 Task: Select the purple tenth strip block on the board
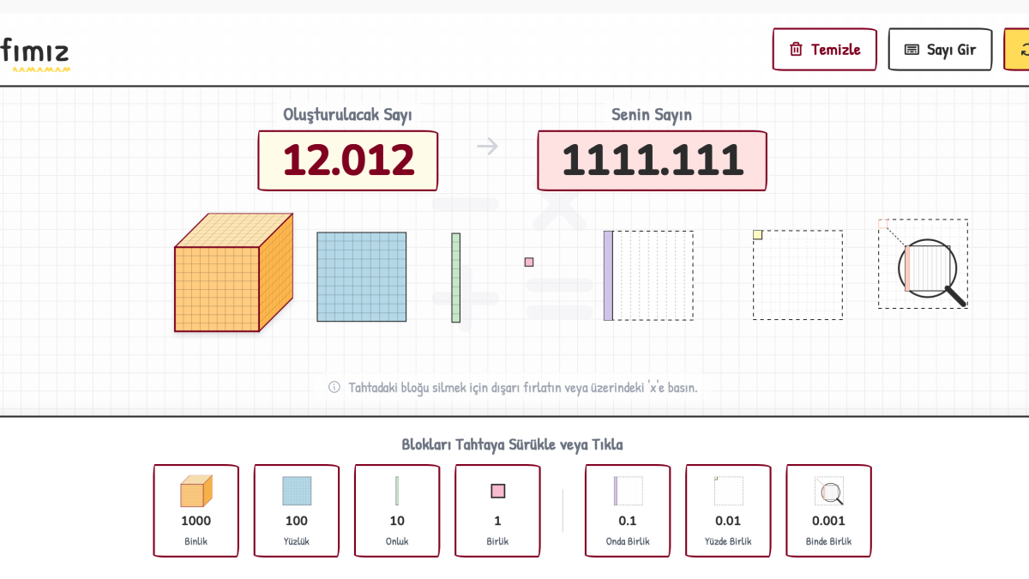pos(648,275)
